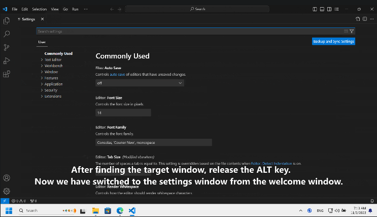The height and width of the screenshot is (217, 377).
Task: Open Microsoft Store from taskbar
Action: (x=108, y=211)
